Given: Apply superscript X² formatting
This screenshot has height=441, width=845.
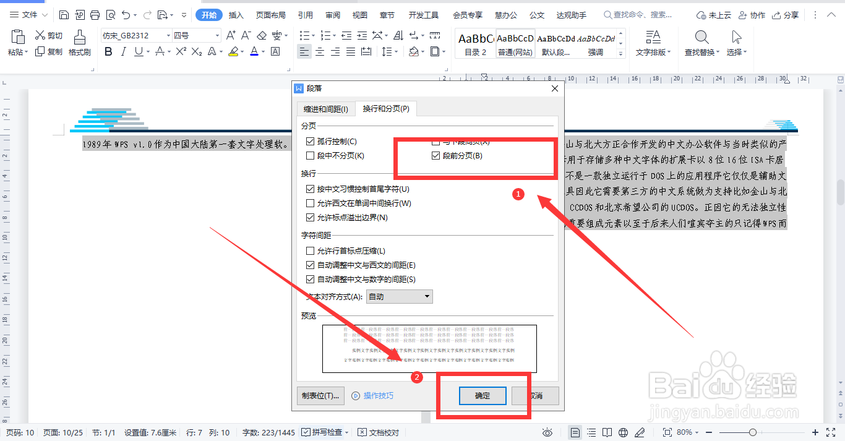Looking at the screenshot, I should click(x=181, y=52).
